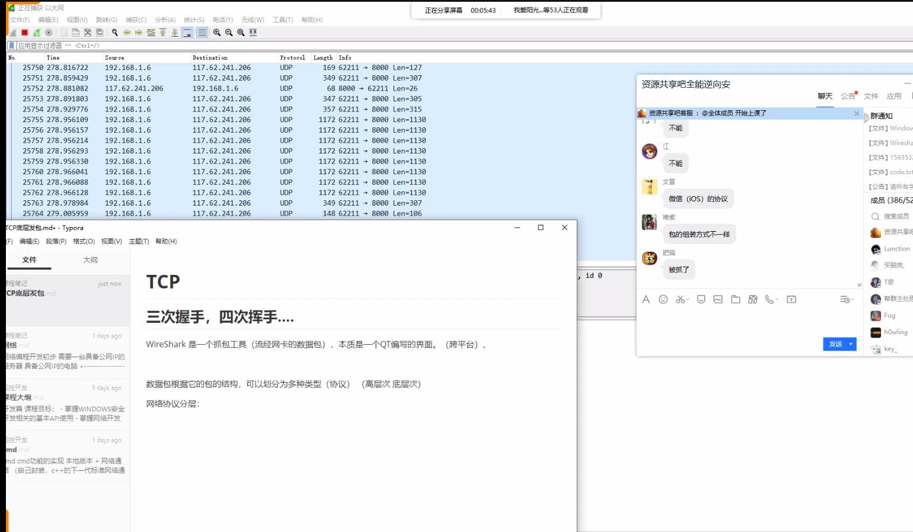The width and height of the screenshot is (913, 532).
Task: Stop the running Wireshark capture (red square)
Action: click(25, 33)
